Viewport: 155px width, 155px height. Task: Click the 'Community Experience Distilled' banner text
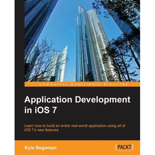point(84,84)
